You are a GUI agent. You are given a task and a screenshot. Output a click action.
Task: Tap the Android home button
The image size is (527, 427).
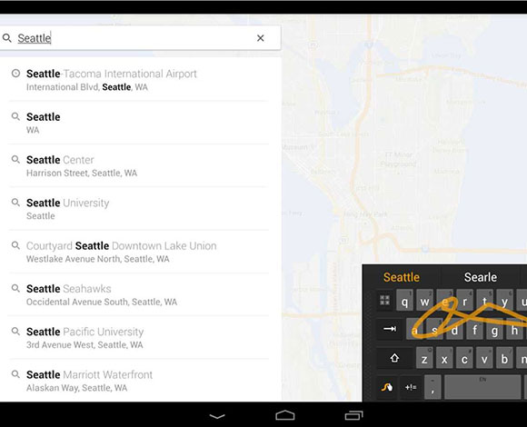coord(285,415)
